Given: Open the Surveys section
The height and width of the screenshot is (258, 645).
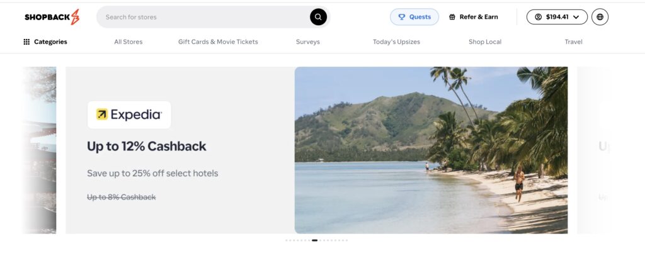Looking at the screenshot, I should [307, 42].
